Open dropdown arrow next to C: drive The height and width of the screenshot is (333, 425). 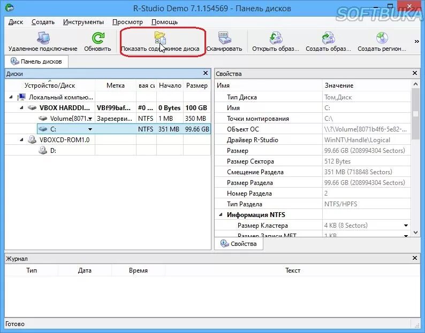(x=90, y=129)
